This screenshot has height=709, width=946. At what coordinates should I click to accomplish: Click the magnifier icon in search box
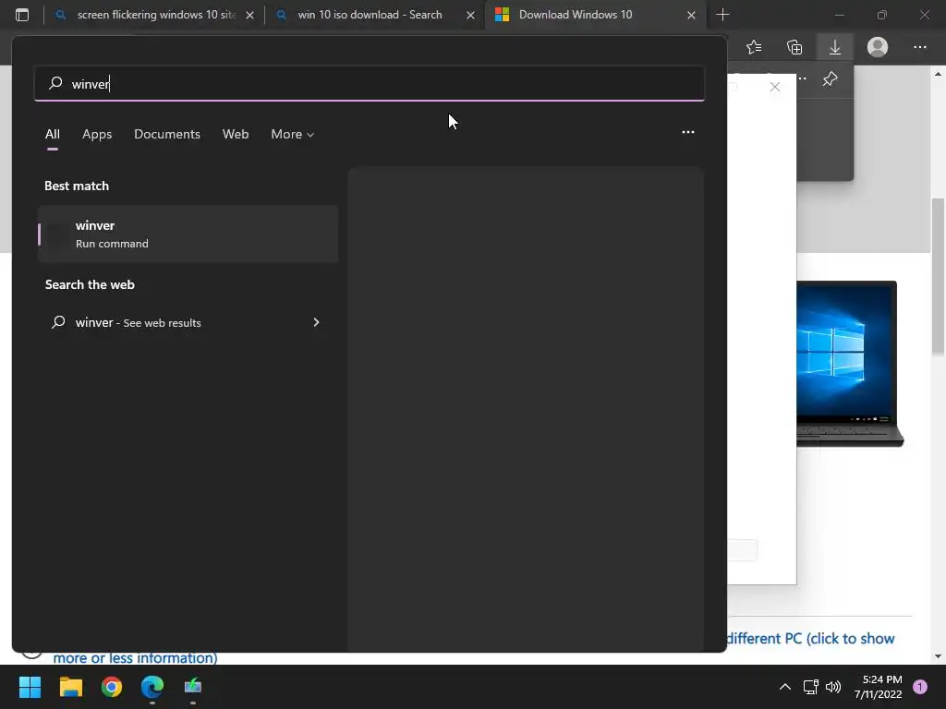click(55, 83)
